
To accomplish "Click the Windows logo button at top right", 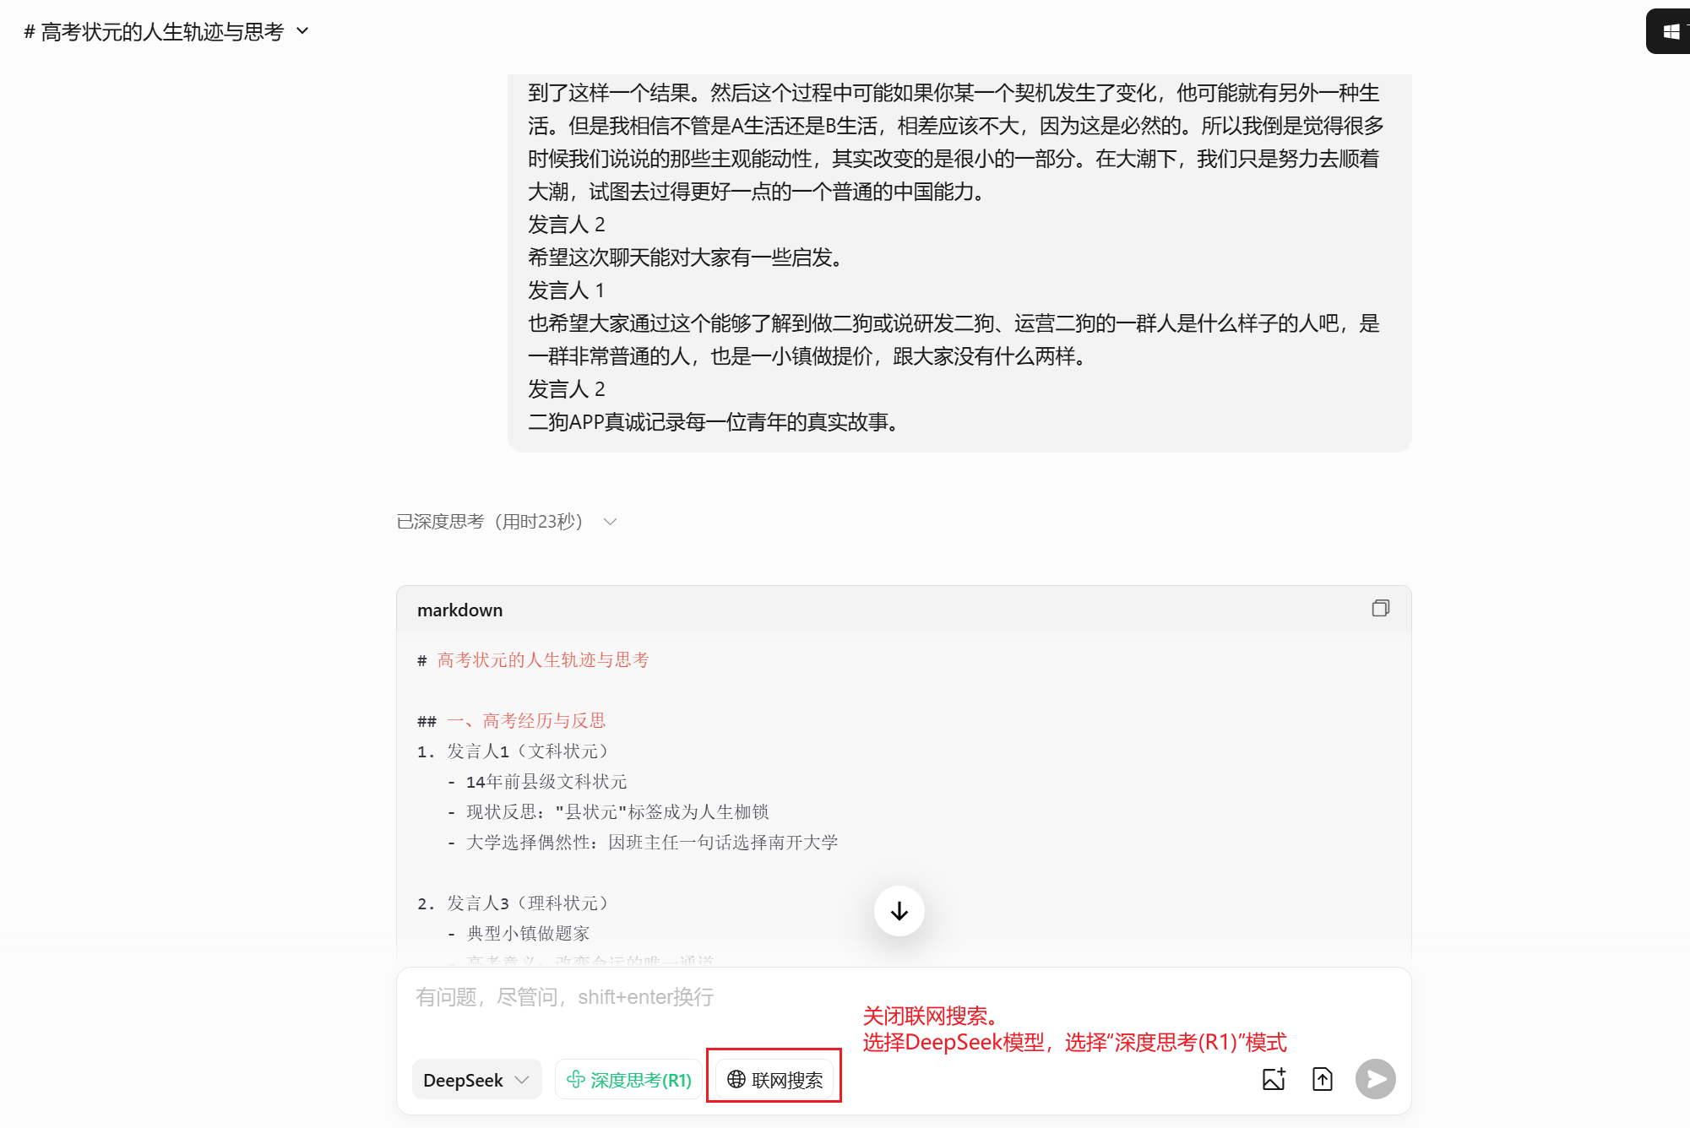I will pyautogui.click(x=1671, y=32).
